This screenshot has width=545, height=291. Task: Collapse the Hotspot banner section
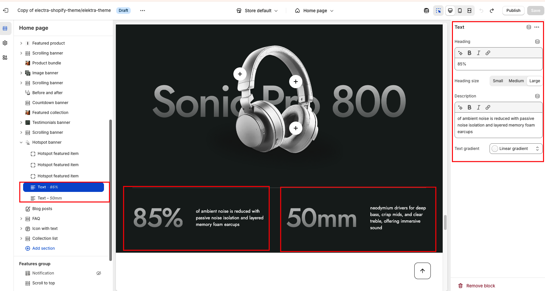click(x=21, y=142)
